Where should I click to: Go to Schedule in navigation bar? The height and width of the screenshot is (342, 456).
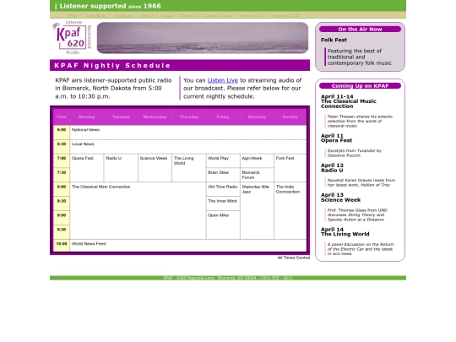tap(95, 16)
